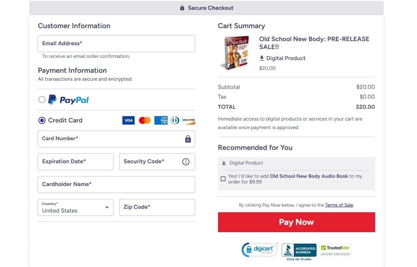Click the TrustedSite Secure Checkout badge
This screenshot has height=267, width=417.
pos(335,250)
